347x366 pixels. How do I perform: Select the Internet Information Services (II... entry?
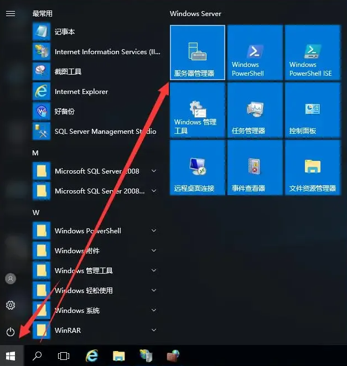(107, 51)
